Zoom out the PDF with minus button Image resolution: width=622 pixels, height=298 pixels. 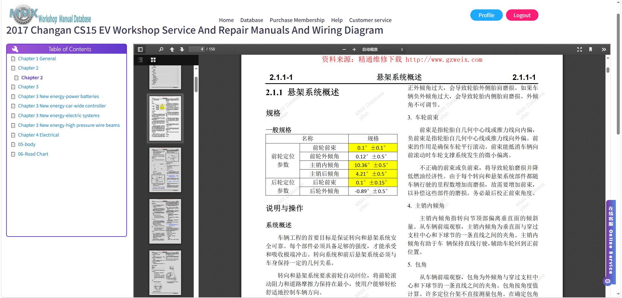344,50
